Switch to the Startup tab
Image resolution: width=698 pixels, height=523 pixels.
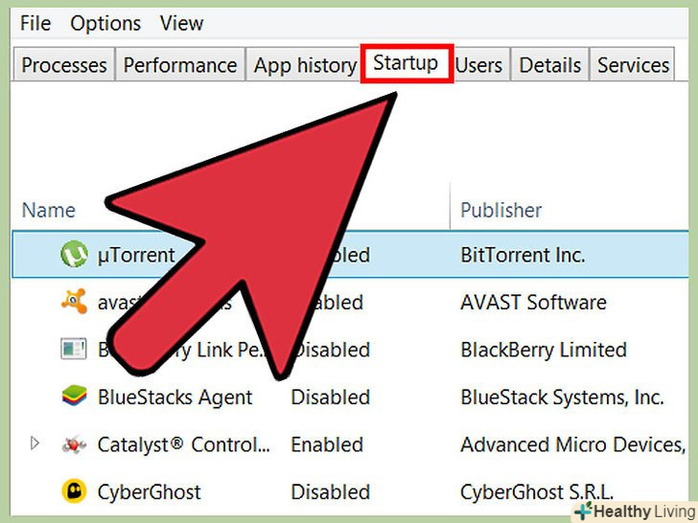(x=407, y=63)
